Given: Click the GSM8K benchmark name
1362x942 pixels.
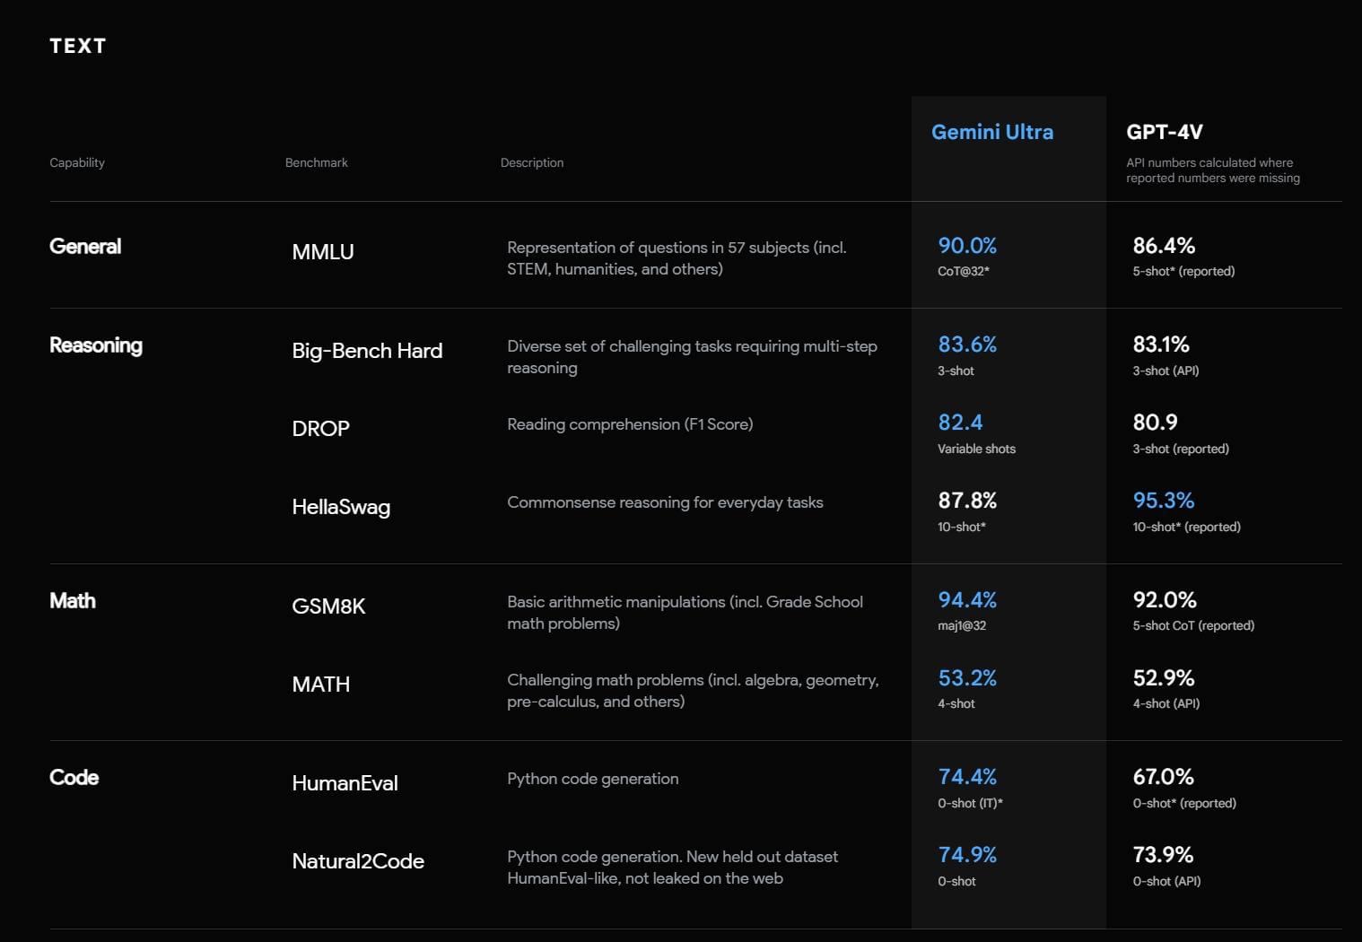Looking at the screenshot, I should coord(328,606).
